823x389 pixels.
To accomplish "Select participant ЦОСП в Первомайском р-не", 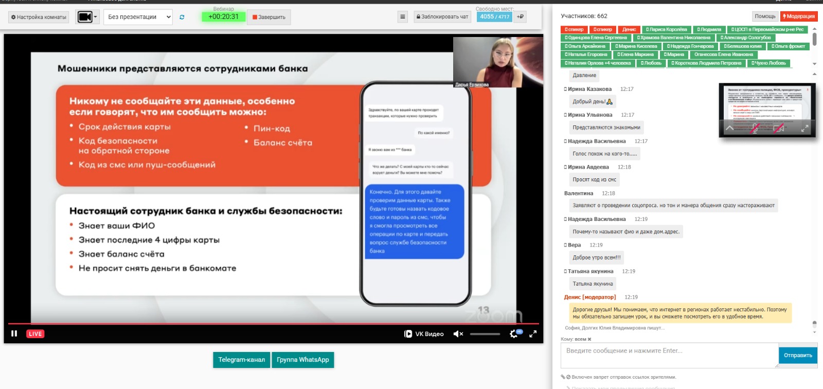I will tap(767, 29).
